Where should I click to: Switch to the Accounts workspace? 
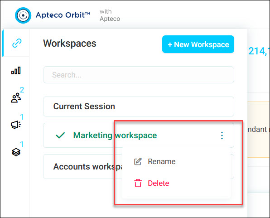coord(82,167)
